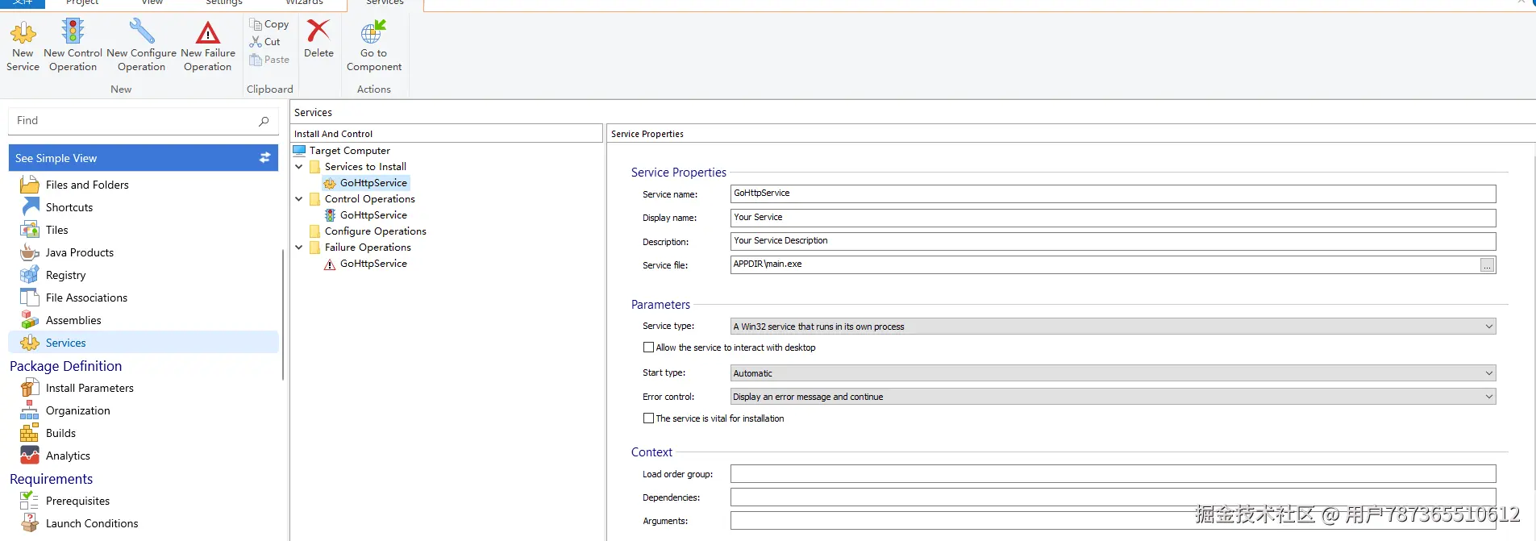Viewport: 1536px width, 541px height.
Task: Open Install Parameters in the sidebar
Action: [89, 388]
